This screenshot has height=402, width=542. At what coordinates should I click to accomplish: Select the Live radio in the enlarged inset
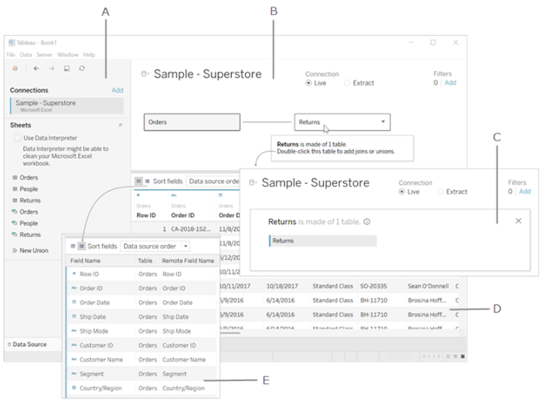(402, 192)
